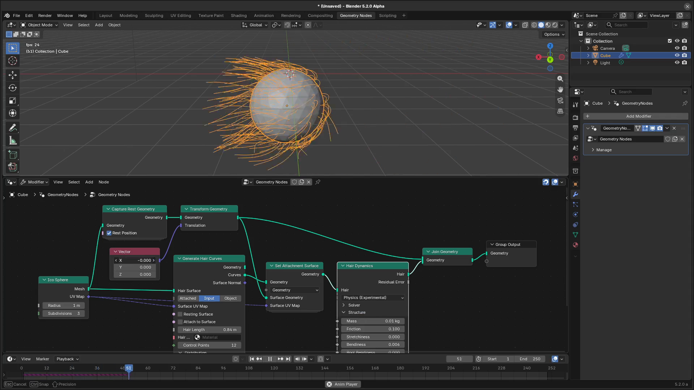This screenshot has width=694, height=390.
Task: Click the viewport zoom magnifier icon
Action: (x=560, y=79)
